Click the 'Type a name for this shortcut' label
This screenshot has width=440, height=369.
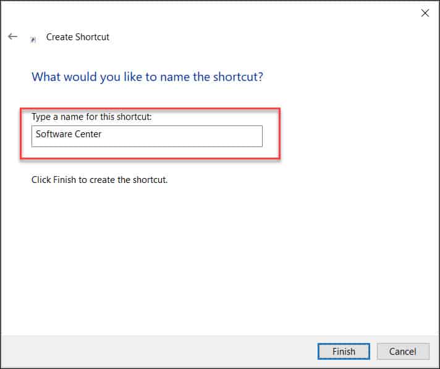91,117
